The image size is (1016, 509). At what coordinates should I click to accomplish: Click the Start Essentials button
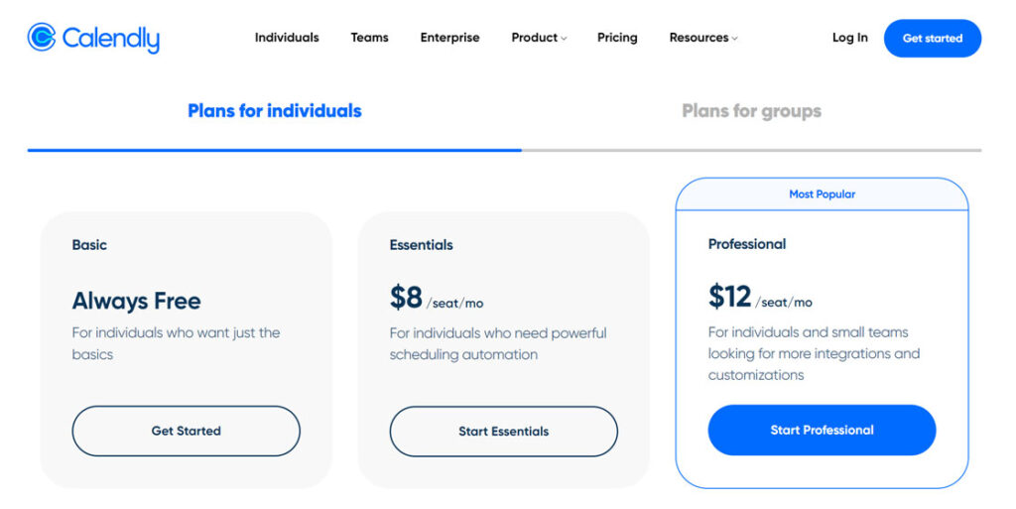(503, 432)
